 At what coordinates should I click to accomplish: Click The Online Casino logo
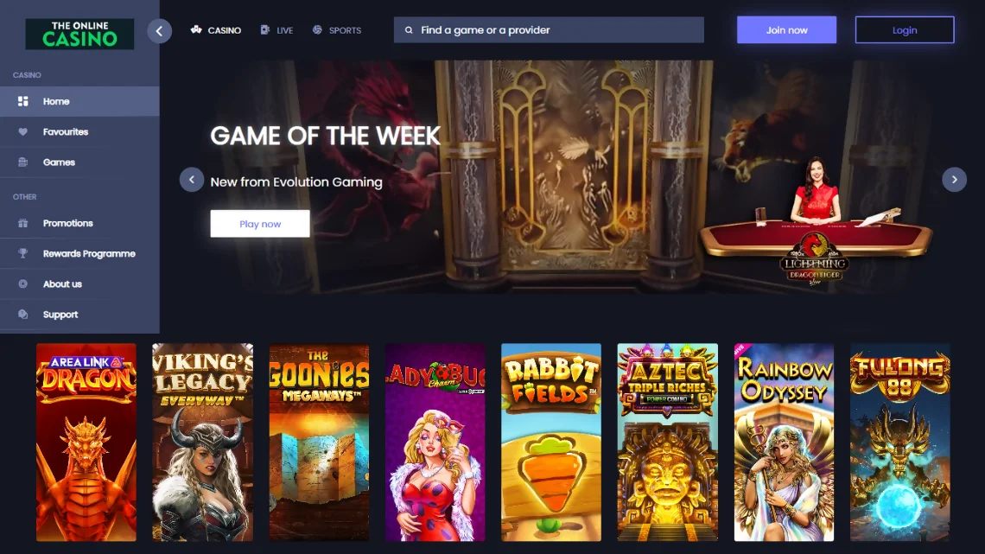tap(79, 34)
